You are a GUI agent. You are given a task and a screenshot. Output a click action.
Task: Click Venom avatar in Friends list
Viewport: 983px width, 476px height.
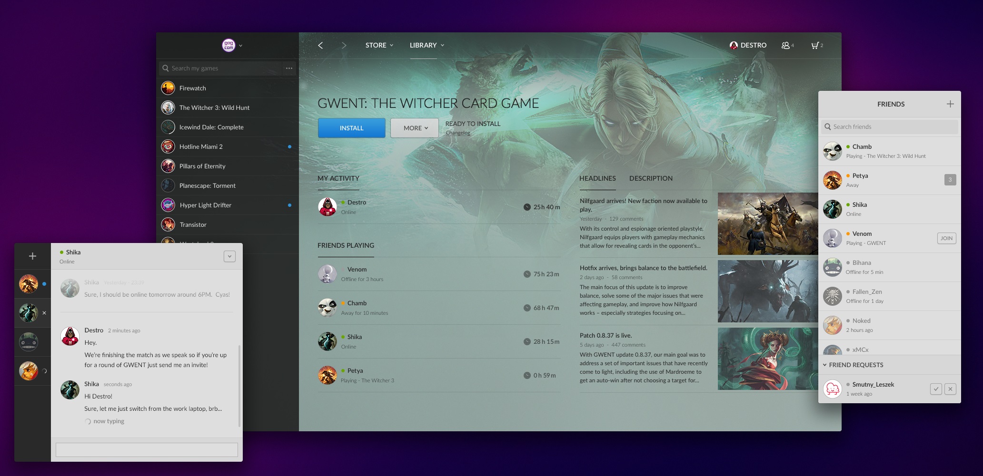(x=833, y=238)
